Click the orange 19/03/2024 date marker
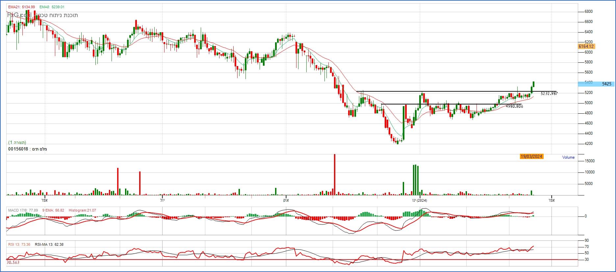The height and width of the screenshot is (272, 616). click(x=531, y=156)
